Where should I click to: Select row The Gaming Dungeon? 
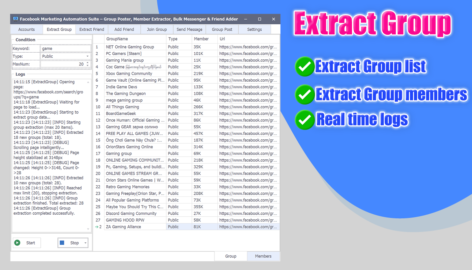click(x=187, y=93)
